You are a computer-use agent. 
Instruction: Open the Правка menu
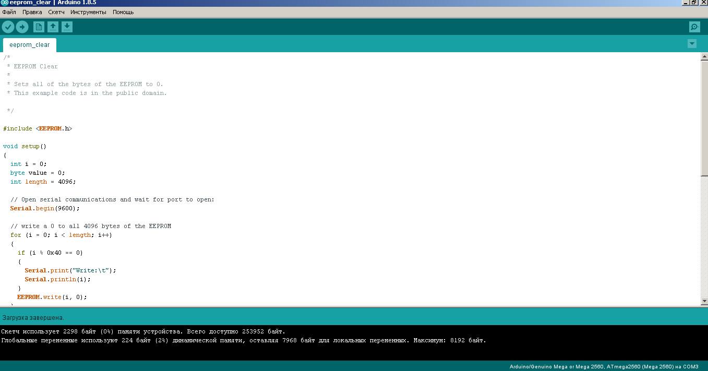click(x=32, y=12)
